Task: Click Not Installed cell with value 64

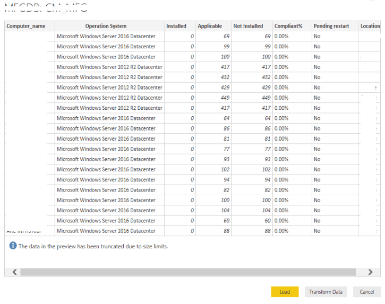Action: click(252, 118)
